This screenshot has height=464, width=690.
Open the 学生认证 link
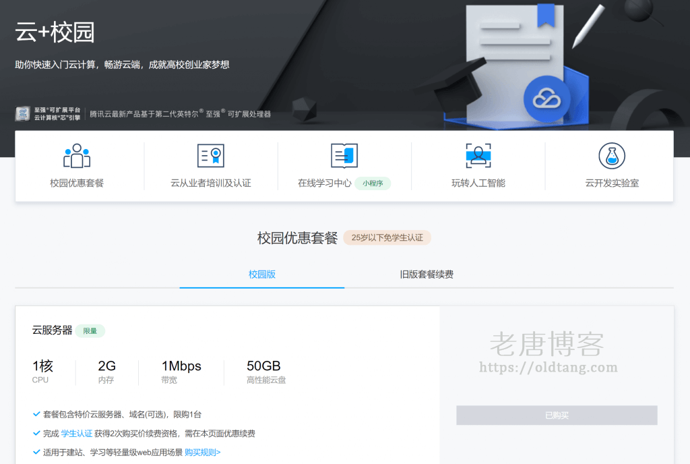77,434
